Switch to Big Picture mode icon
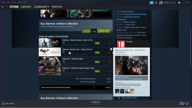This screenshot has height=108, width=192. tap(179, 3)
